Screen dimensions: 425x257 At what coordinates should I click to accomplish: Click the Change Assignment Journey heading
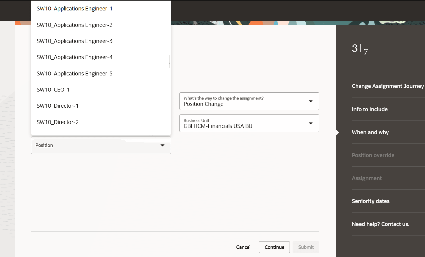pyautogui.click(x=387, y=86)
